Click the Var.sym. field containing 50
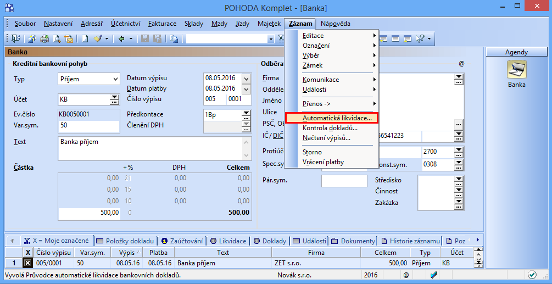The height and width of the screenshot is (284, 552). (89, 126)
